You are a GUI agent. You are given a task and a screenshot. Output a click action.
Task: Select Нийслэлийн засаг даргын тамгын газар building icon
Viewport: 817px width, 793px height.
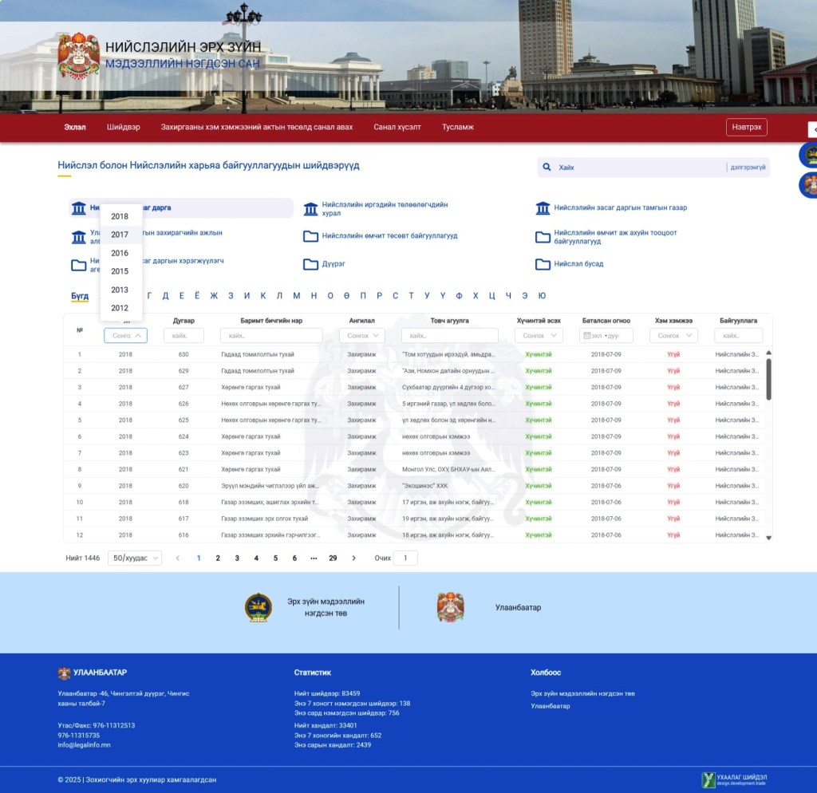(x=543, y=208)
